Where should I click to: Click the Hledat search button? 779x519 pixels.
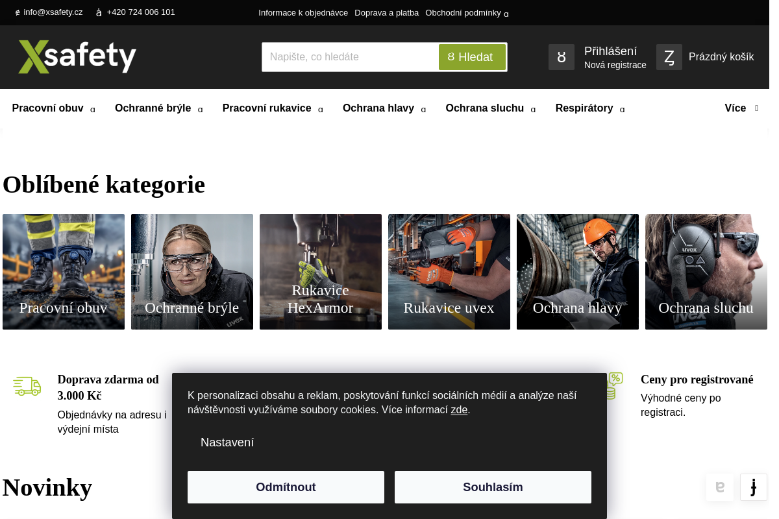tap(472, 57)
